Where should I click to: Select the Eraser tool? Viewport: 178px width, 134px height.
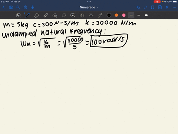click(x=37, y=15)
